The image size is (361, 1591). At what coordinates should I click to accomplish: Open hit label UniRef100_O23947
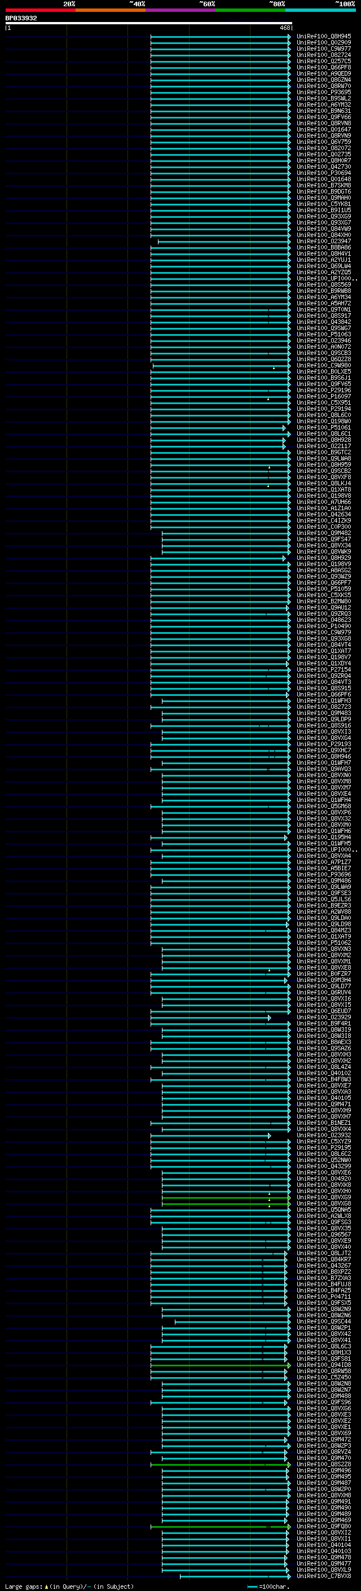click(x=324, y=242)
